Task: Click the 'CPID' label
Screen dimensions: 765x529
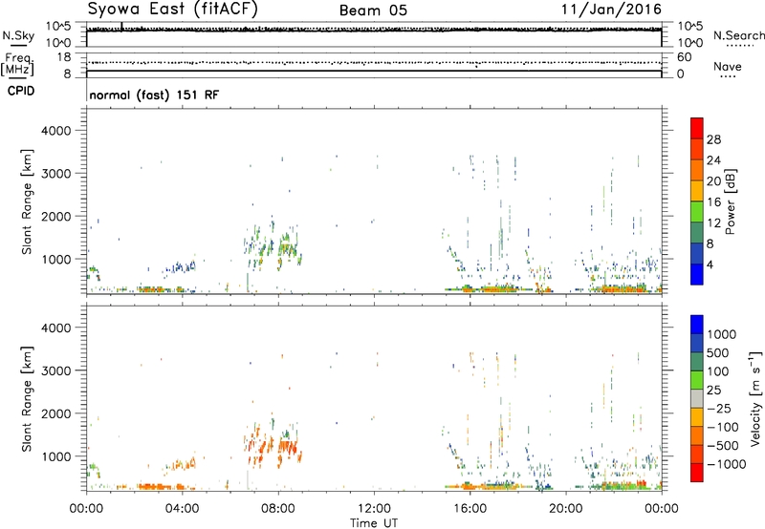Action: click(21, 91)
